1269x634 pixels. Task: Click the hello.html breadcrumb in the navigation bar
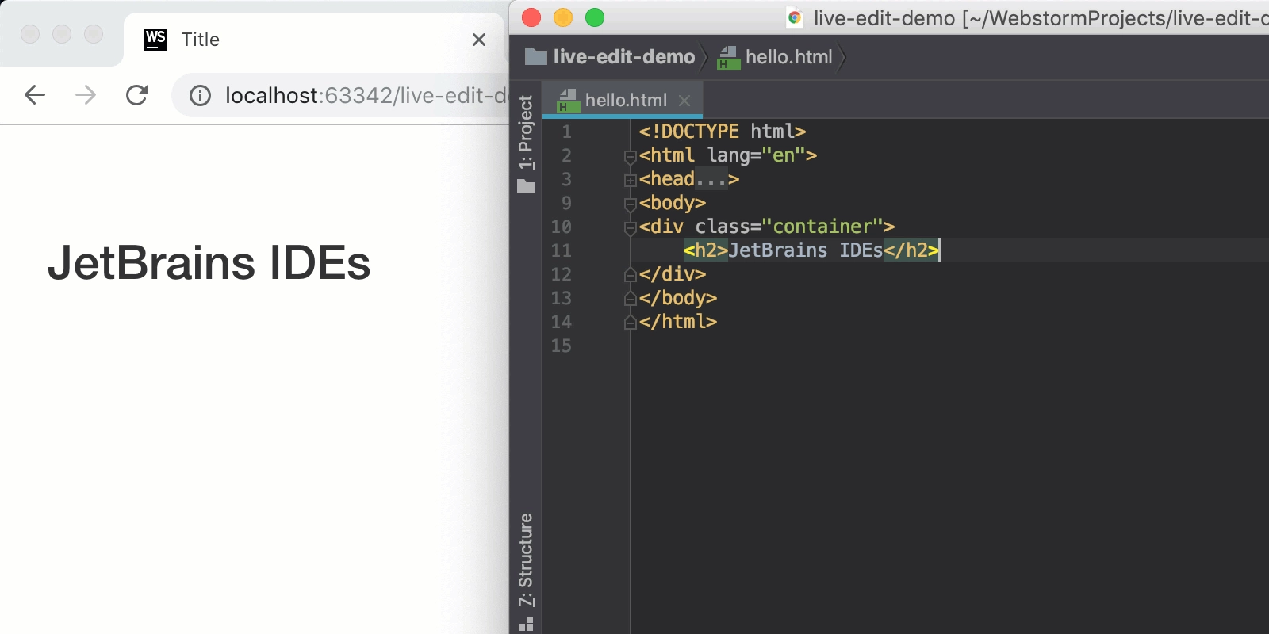(x=775, y=57)
